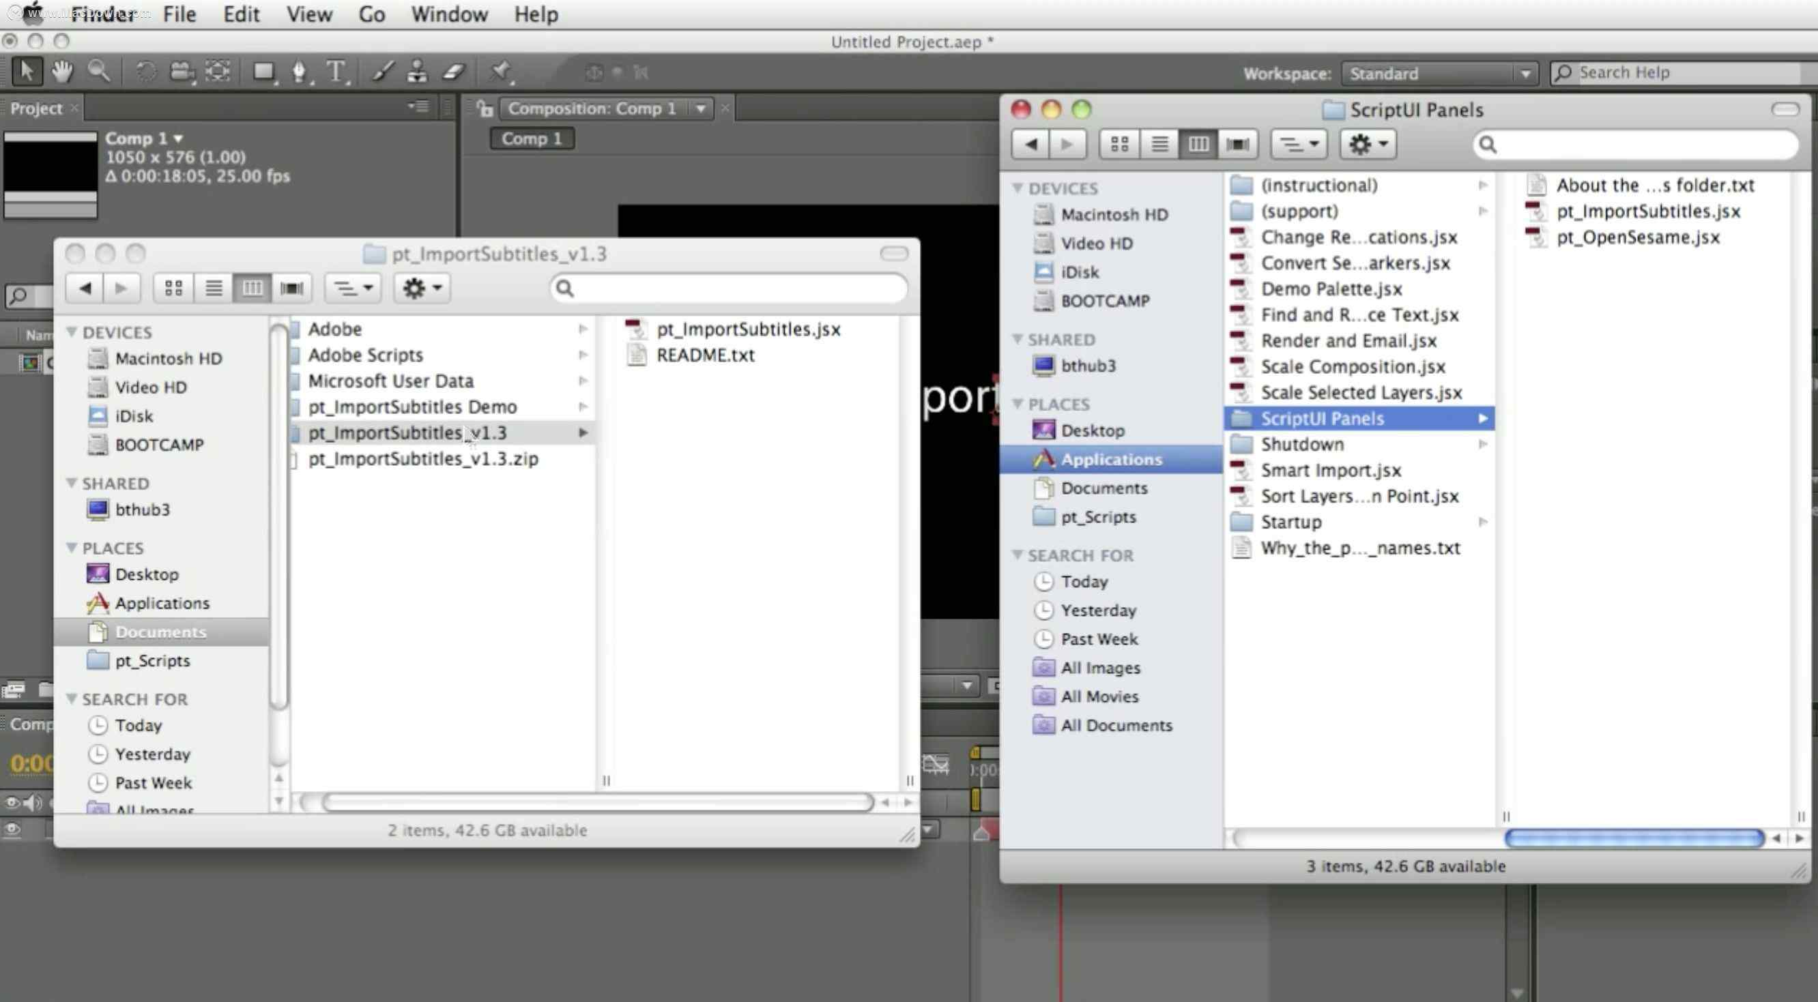Select the Eraser tool in After Effects
This screenshot has height=1002, width=1818.
pos(454,72)
